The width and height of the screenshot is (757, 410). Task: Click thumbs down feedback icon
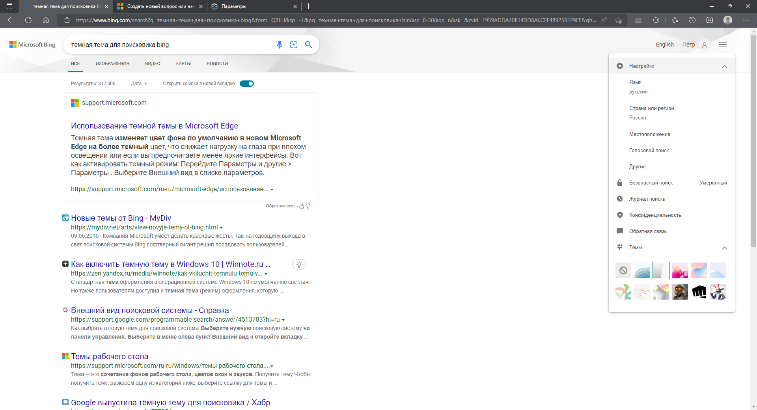click(x=308, y=206)
